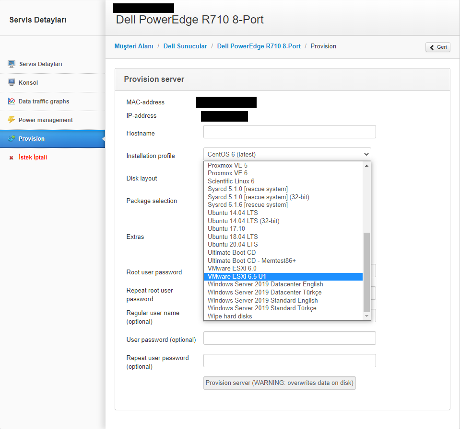Click the Provision gears icon
Viewport: 460px width, 429px height.
tap(12, 138)
